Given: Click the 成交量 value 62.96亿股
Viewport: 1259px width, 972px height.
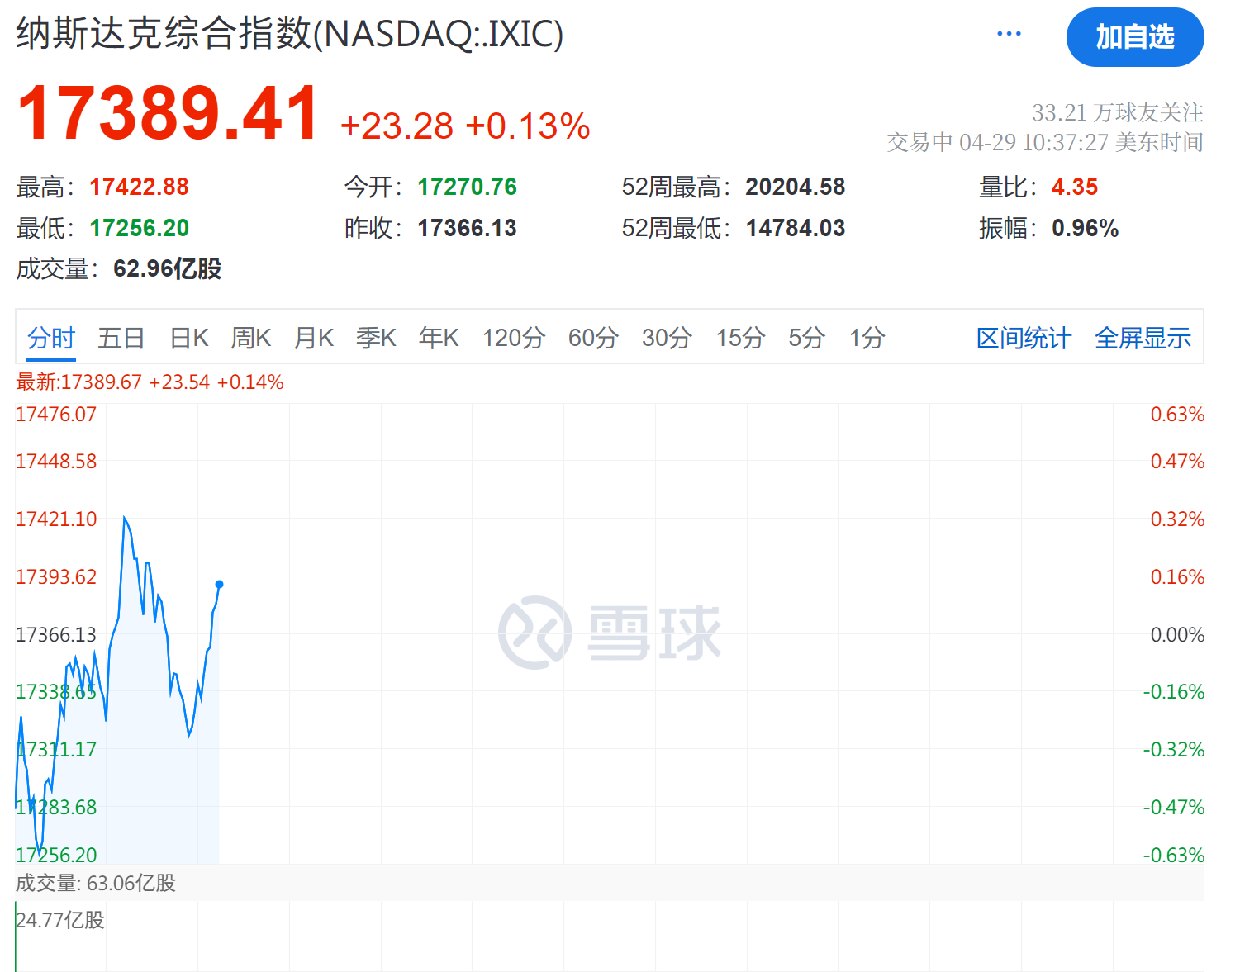Looking at the screenshot, I should (x=167, y=269).
